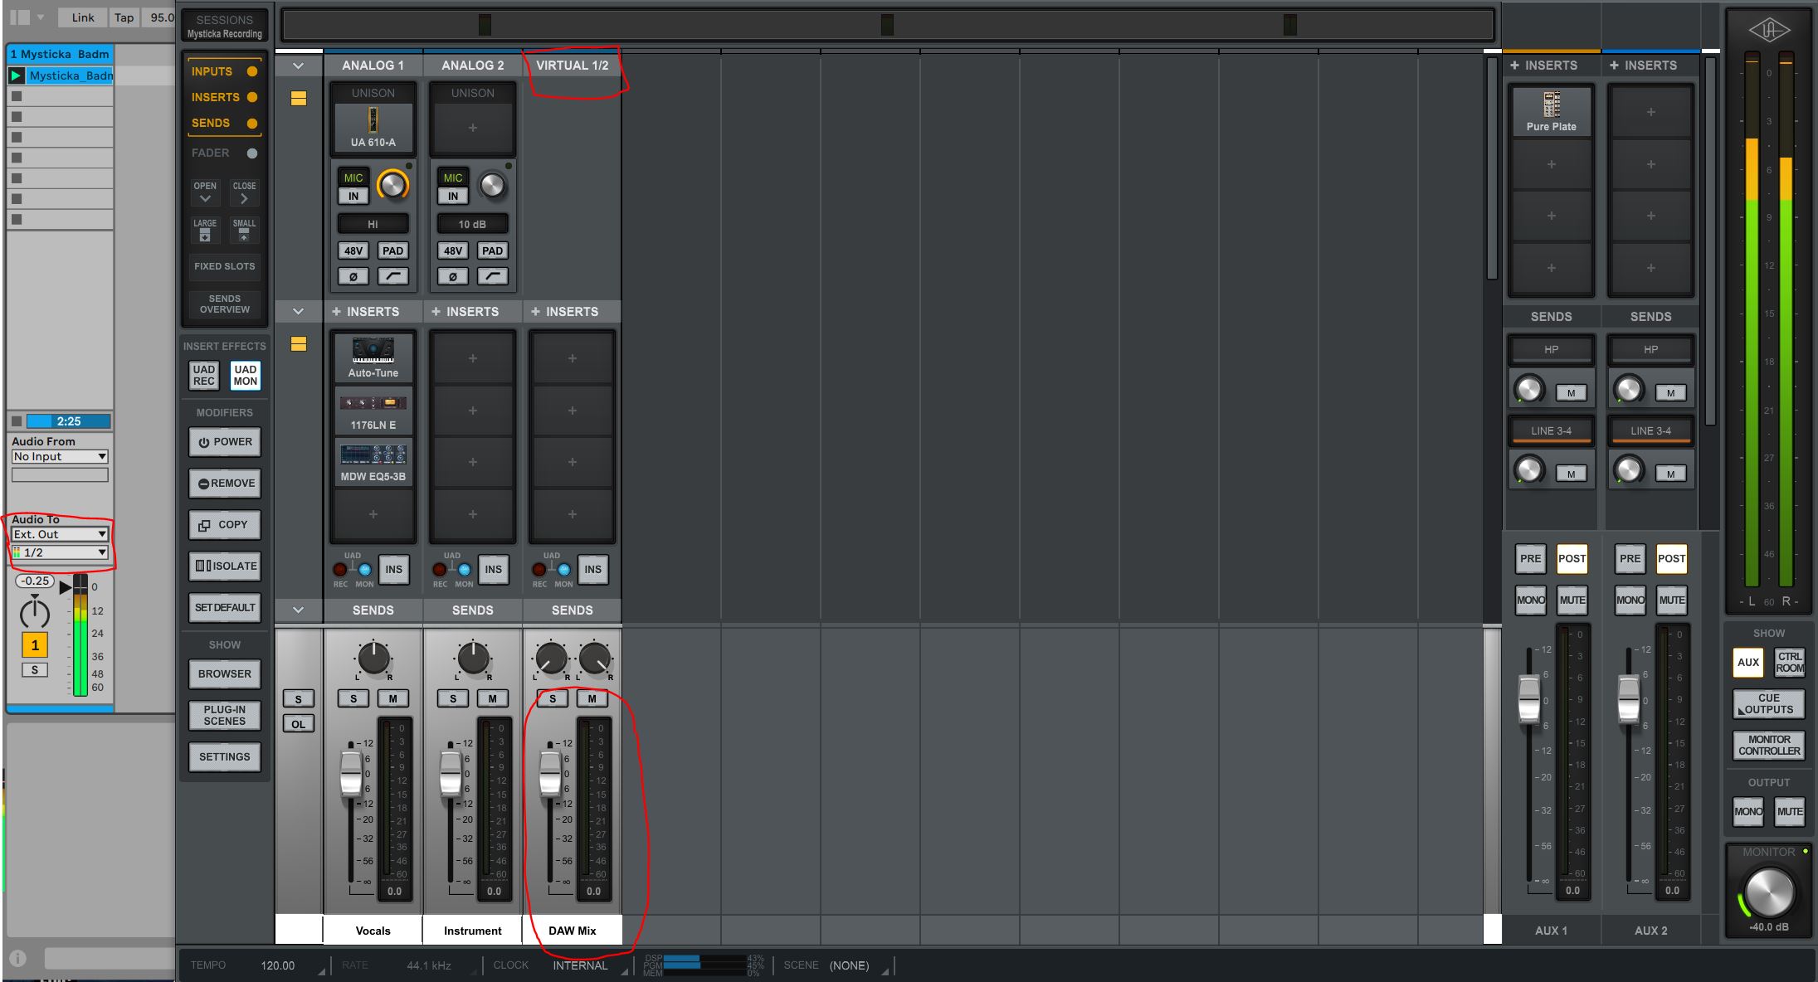Open the No Input channel dropdown
The height and width of the screenshot is (982, 1818).
[60, 456]
